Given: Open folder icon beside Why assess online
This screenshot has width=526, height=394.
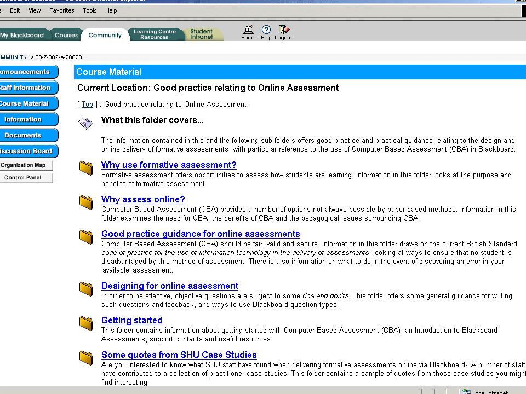Looking at the screenshot, I should 86,202.
